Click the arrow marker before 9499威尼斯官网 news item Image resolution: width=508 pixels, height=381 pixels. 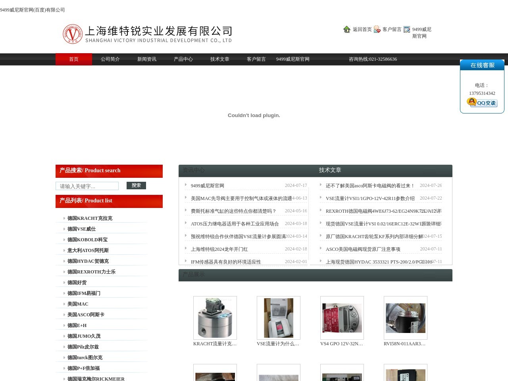[186, 185]
